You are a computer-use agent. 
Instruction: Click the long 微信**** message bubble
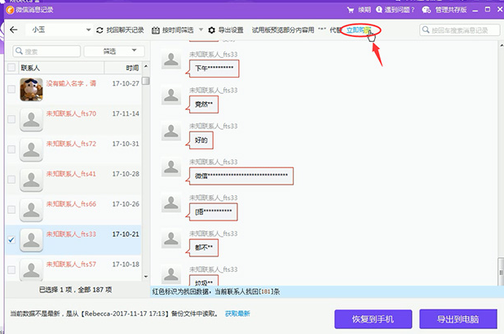[x=241, y=176]
